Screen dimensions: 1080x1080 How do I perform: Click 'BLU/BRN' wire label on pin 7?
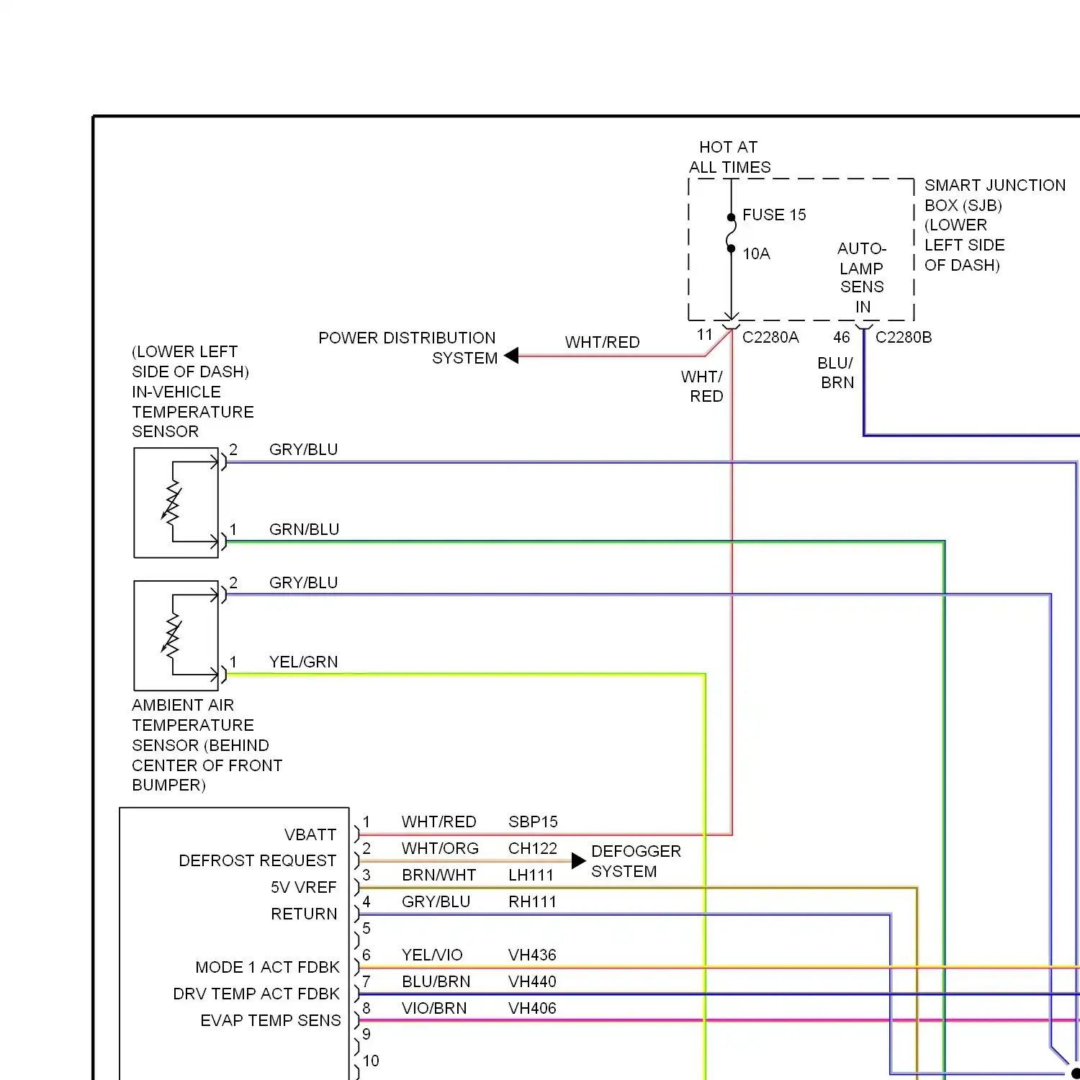[x=436, y=981]
